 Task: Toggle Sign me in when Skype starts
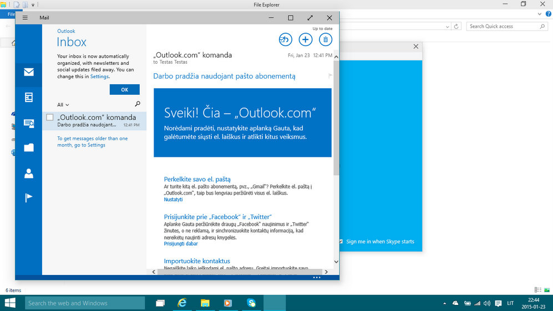(341, 242)
